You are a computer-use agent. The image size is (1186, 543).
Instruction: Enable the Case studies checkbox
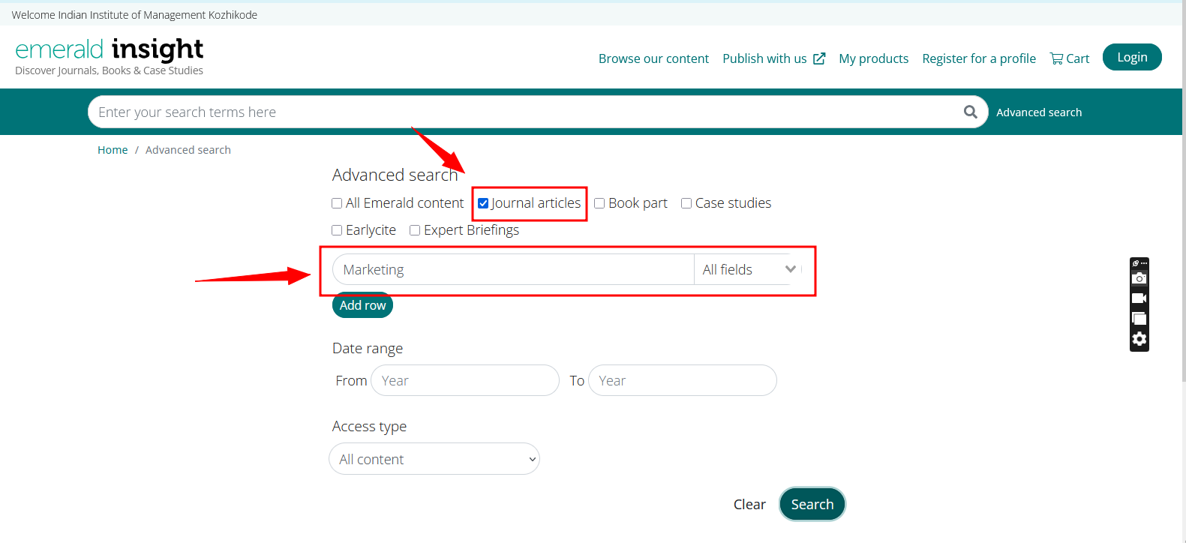tap(686, 203)
